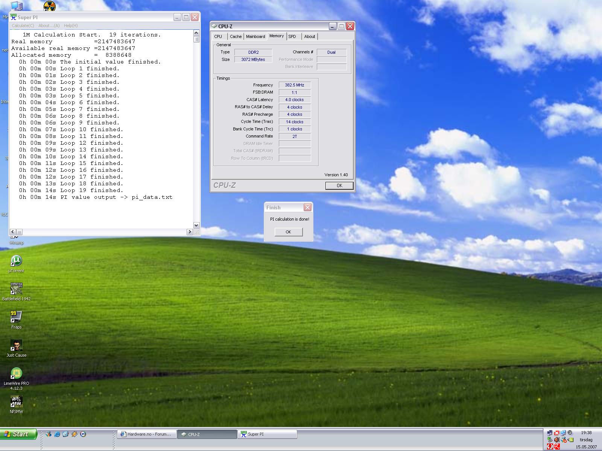Click the Super PI scroll down arrow
602x451 pixels.
[x=196, y=225]
